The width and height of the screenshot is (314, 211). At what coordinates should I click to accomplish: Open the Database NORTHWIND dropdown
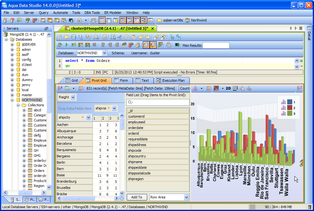104,53
